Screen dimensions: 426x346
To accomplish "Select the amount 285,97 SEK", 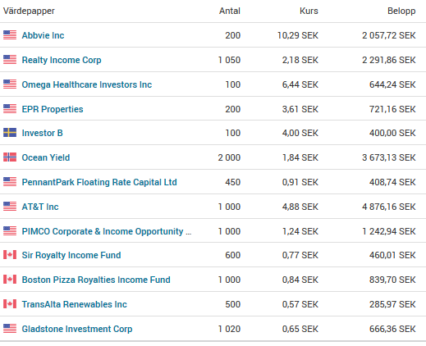I will [392, 304].
